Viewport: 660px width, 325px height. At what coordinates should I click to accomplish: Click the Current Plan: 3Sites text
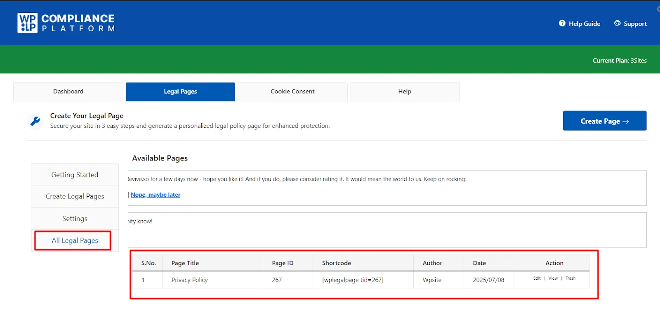coord(620,61)
